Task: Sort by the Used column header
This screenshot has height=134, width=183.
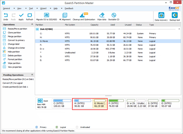Action: click(x=108, y=25)
